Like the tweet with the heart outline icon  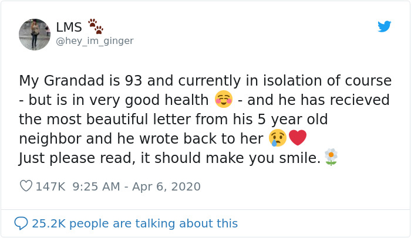[x=26, y=186]
